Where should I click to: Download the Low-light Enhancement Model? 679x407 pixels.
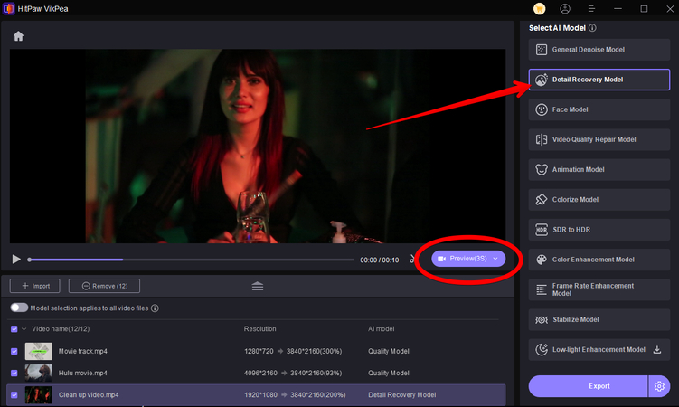click(657, 349)
